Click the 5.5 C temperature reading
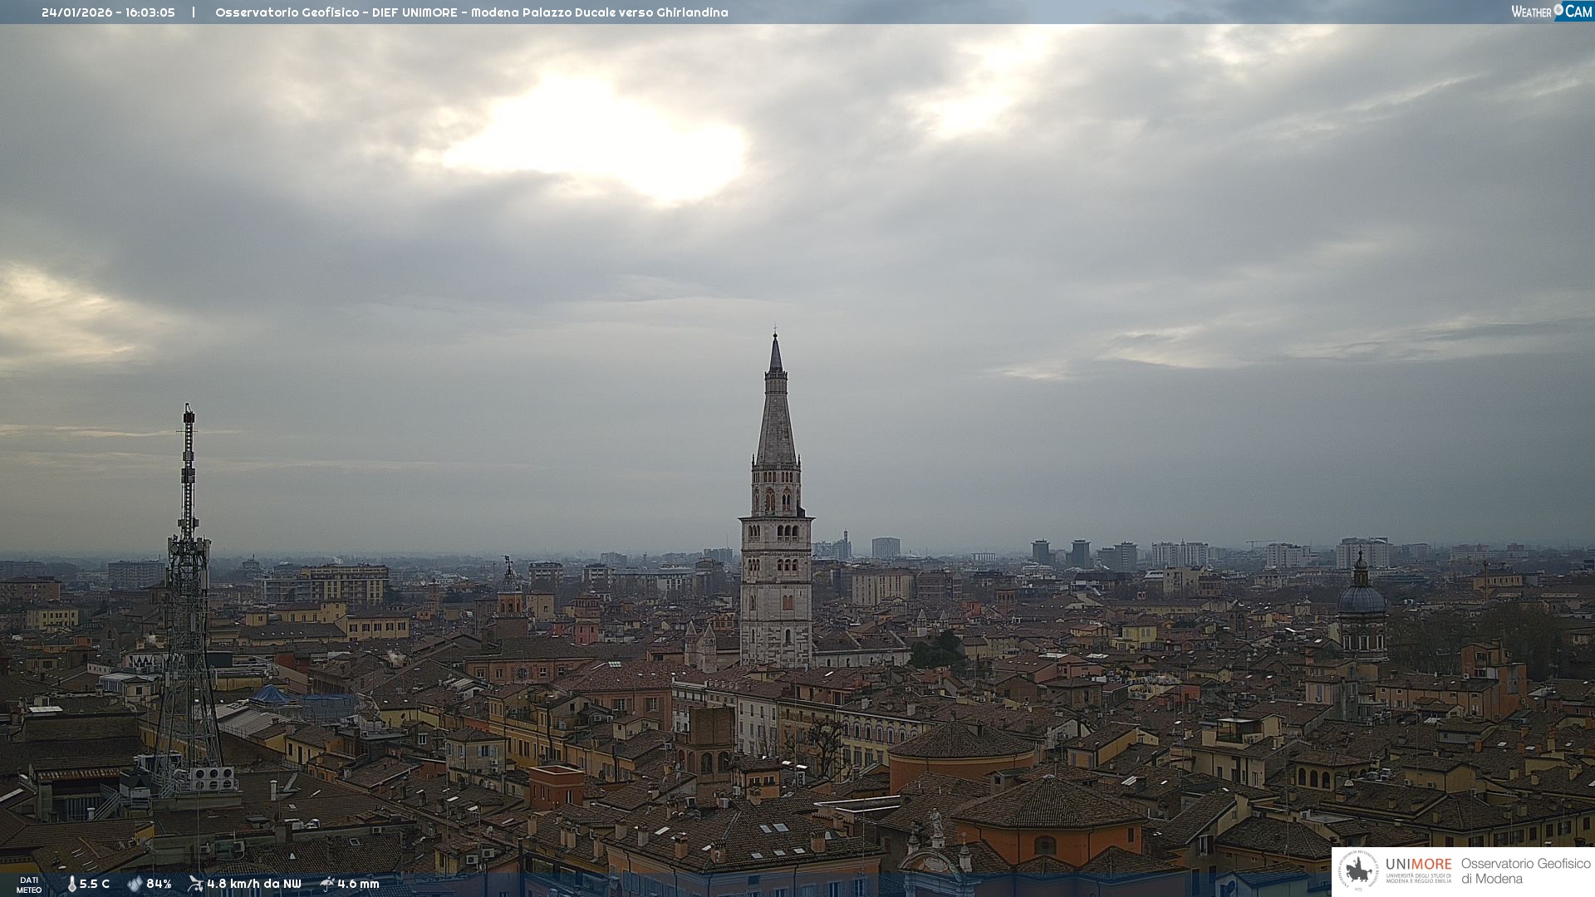This screenshot has width=1595, height=897. tap(95, 885)
